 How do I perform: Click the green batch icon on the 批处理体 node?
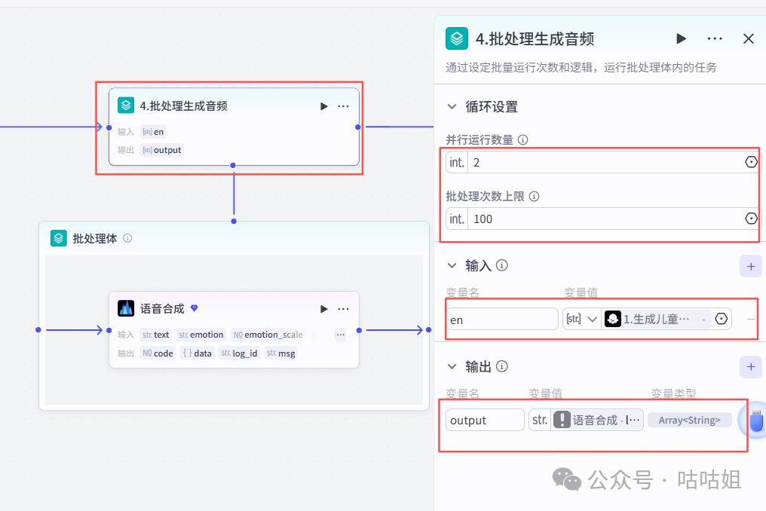(x=58, y=238)
